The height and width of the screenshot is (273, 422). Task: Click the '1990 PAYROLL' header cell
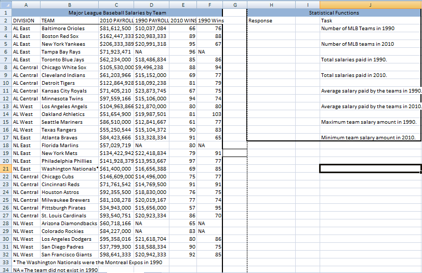[152, 20]
